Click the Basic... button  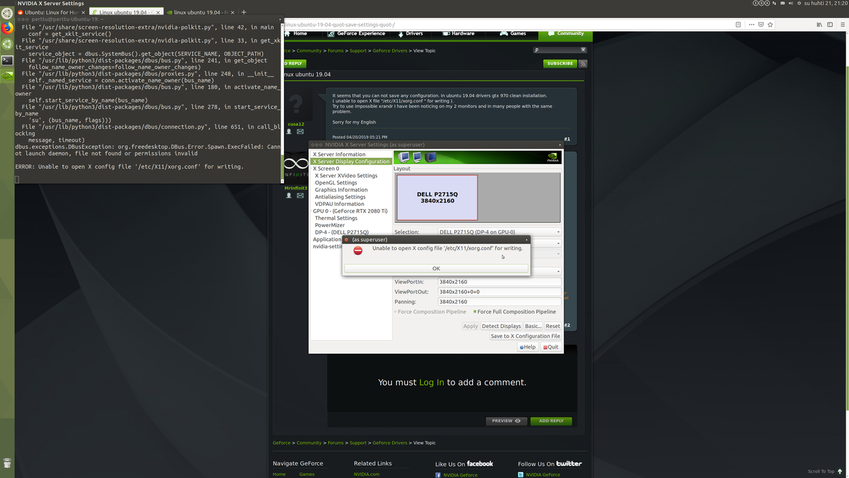pos(533,326)
